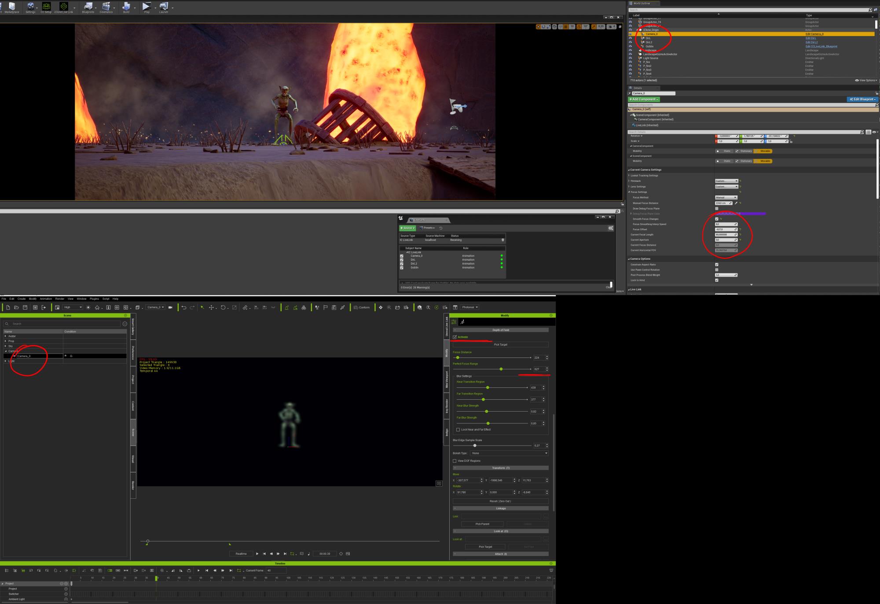The width and height of the screenshot is (880, 604).
Task: Click Reset (Zero Out) button
Action: tap(501, 501)
